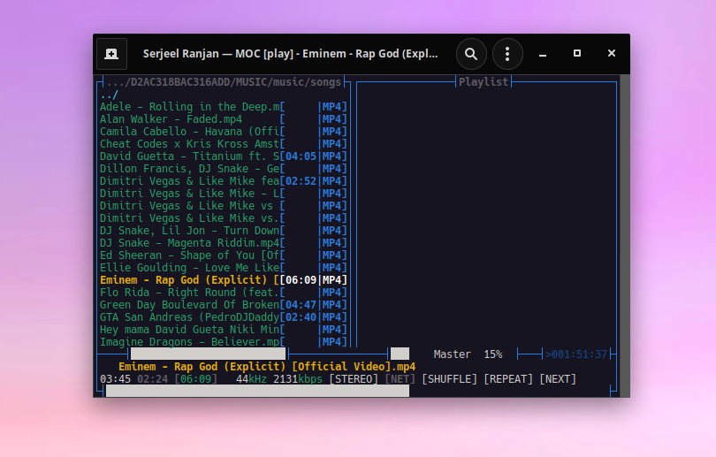The image size is (716, 457).
Task: Minimize the MOC terminal window
Action: point(543,54)
